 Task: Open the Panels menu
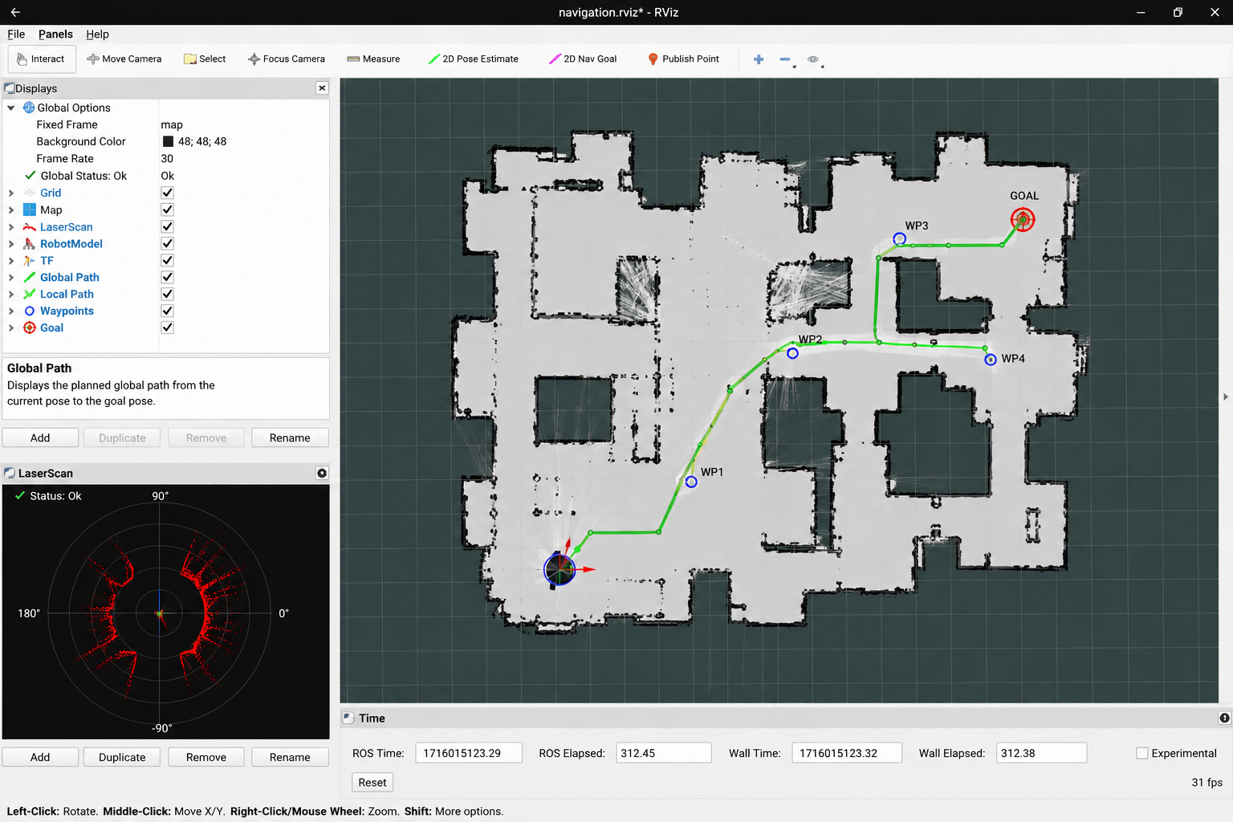[x=55, y=35]
